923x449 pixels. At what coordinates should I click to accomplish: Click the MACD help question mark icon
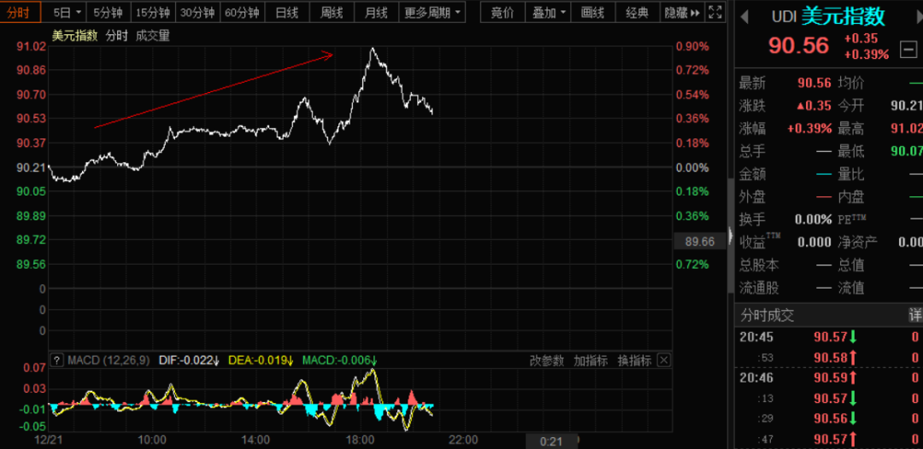click(56, 360)
